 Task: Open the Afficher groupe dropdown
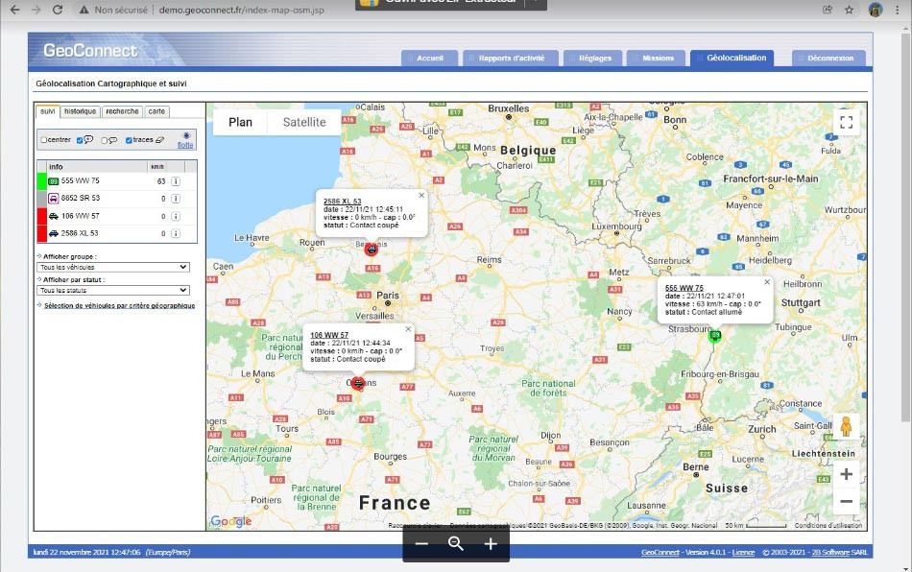(x=113, y=267)
